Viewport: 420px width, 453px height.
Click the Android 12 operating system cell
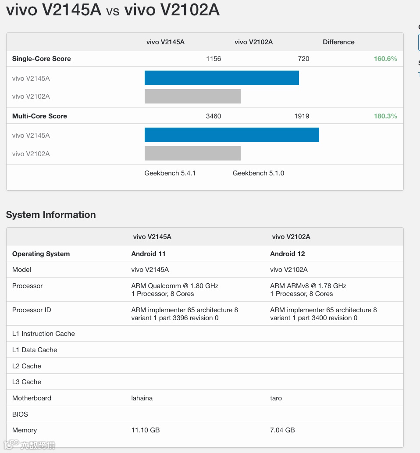[288, 254]
